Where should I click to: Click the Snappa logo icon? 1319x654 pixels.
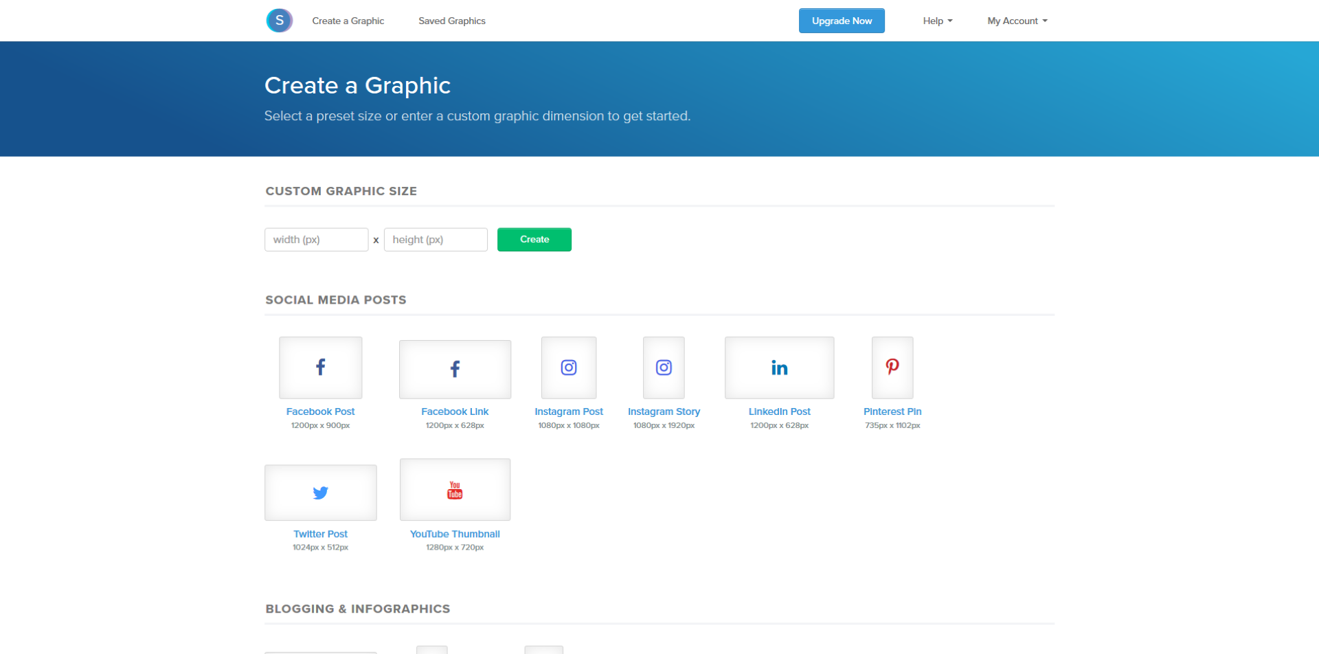279,21
